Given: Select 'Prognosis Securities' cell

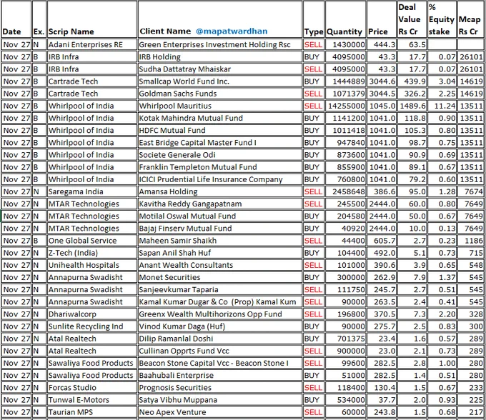Looking at the screenshot, I should coord(220,388).
